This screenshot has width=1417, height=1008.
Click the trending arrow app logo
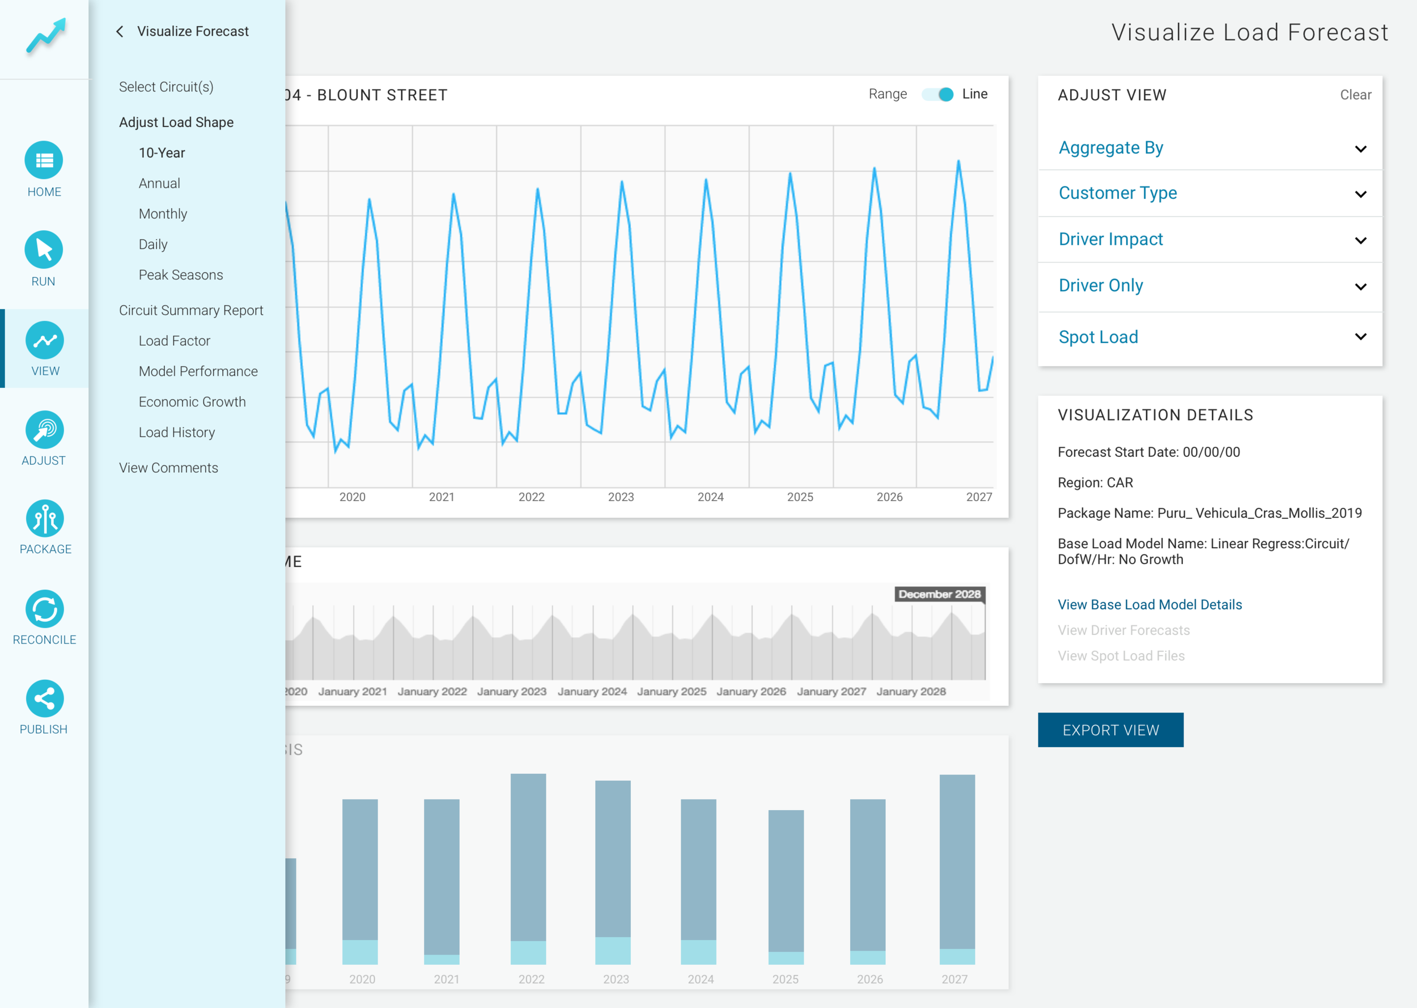(46, 36)
